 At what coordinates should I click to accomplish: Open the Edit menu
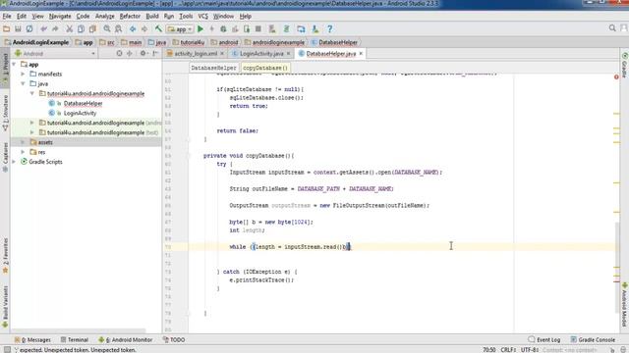22,17
